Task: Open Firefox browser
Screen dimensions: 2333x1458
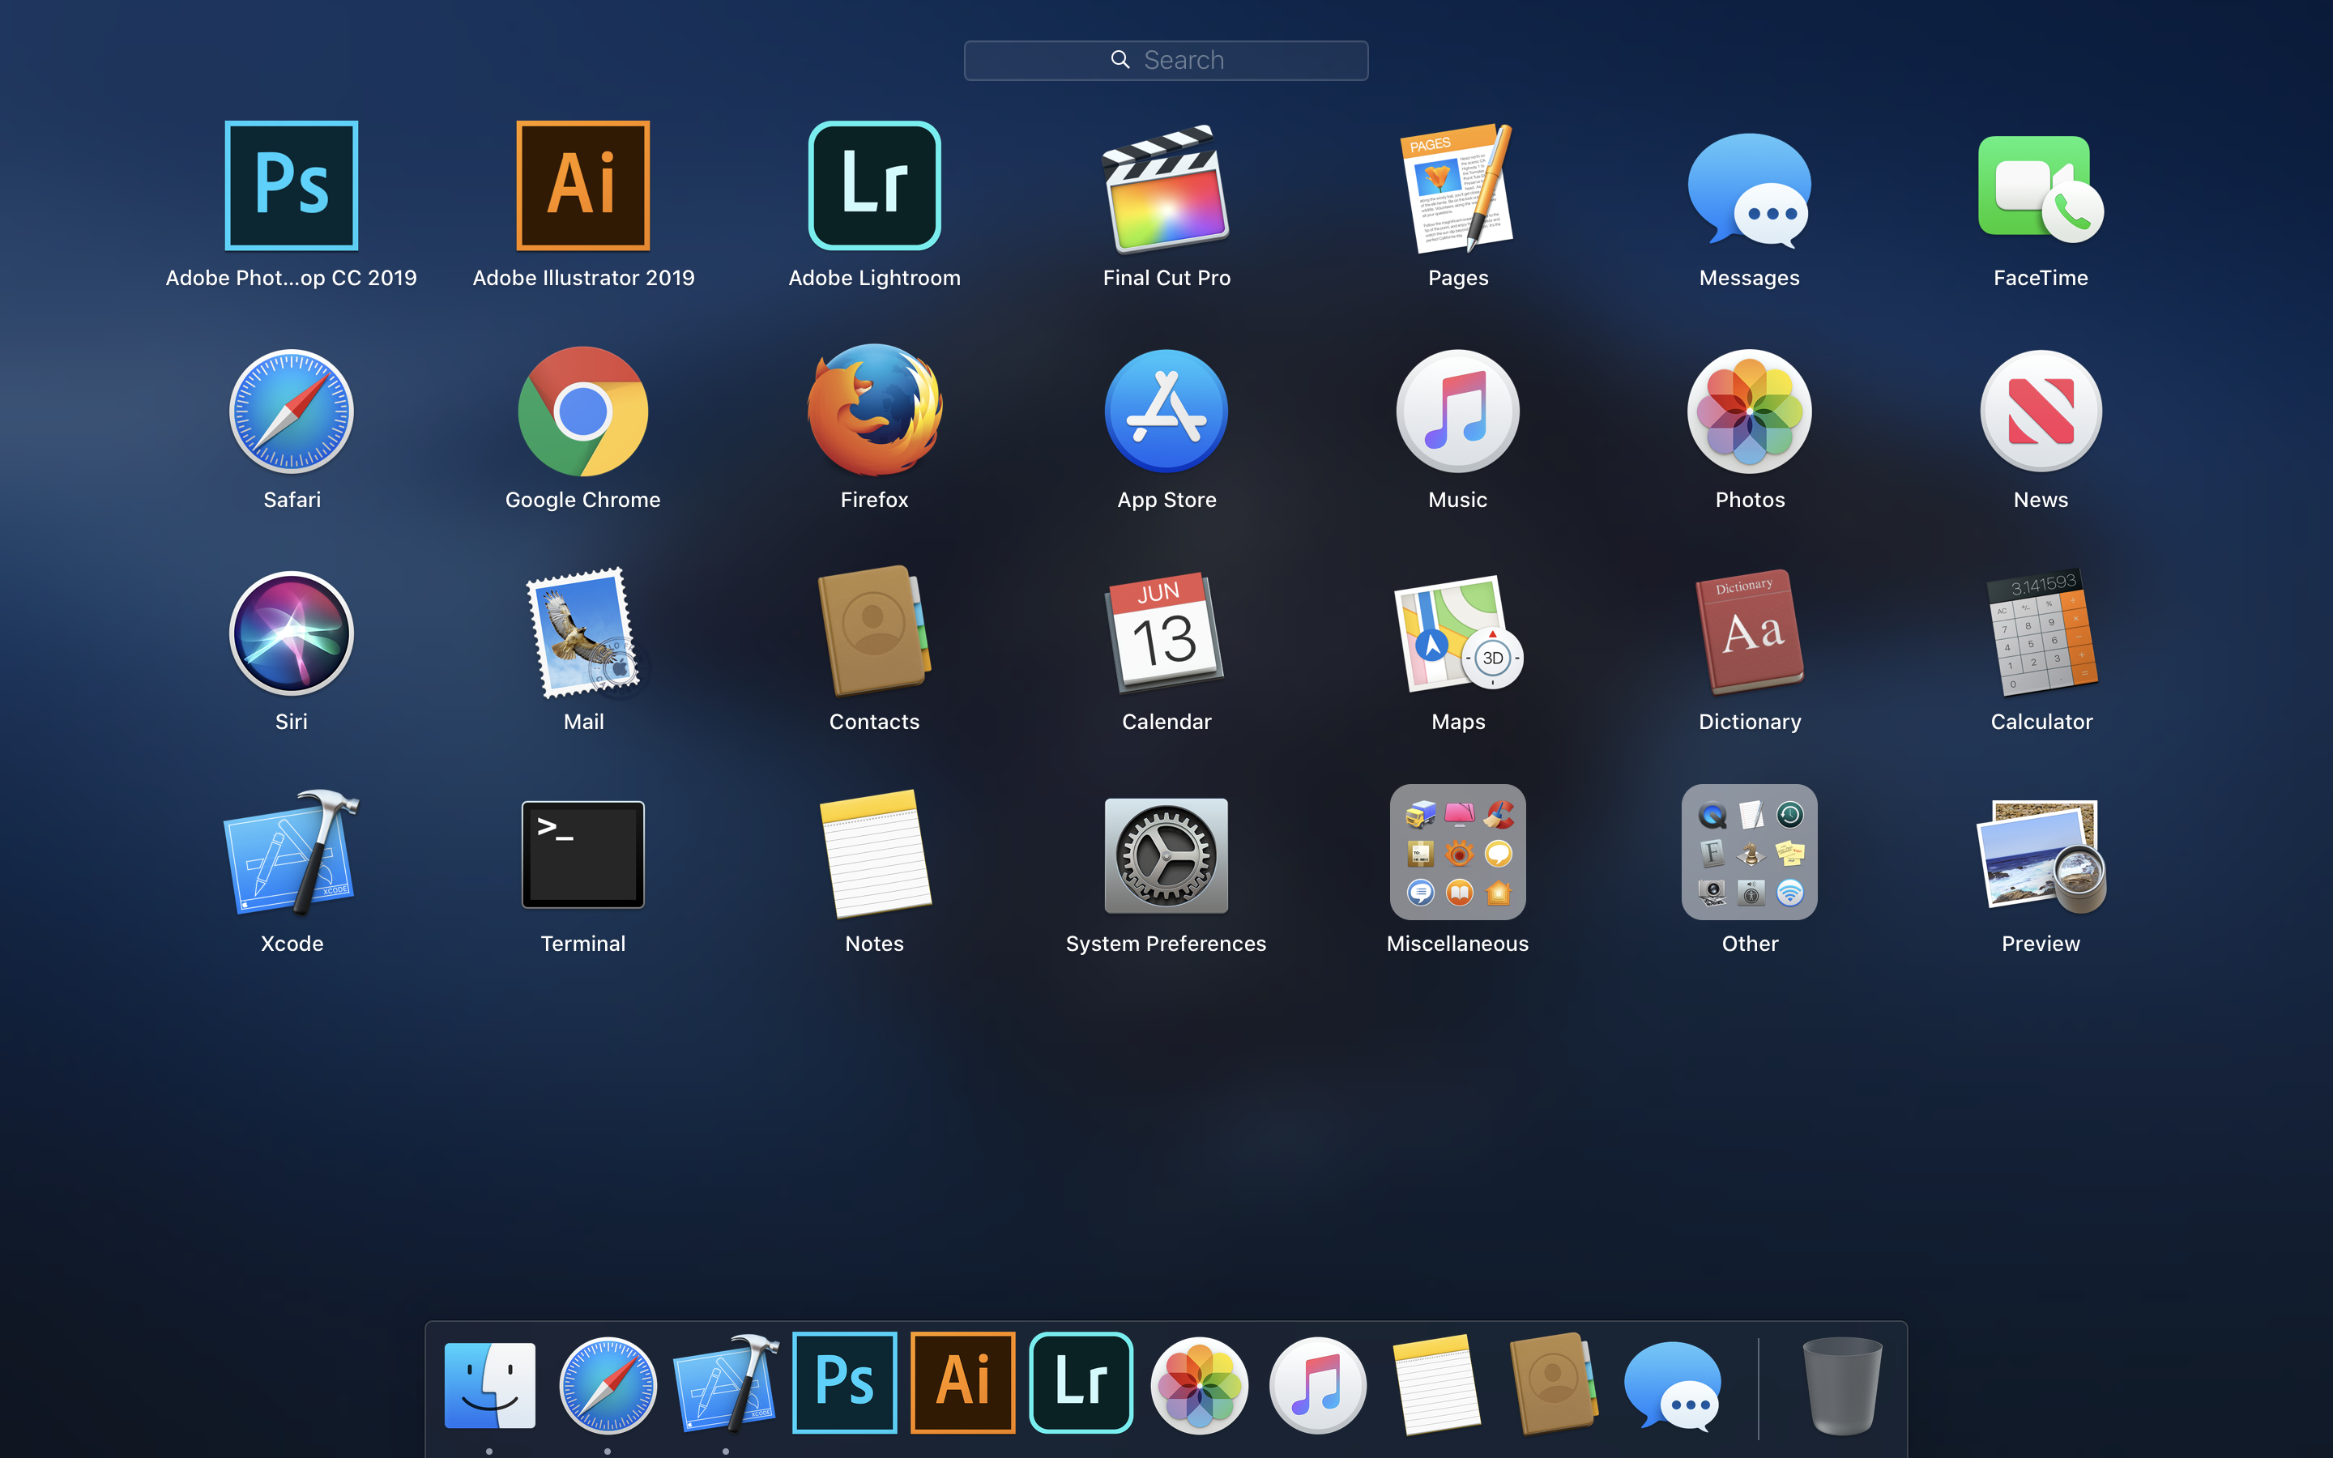Action: [x=874, y=410]
